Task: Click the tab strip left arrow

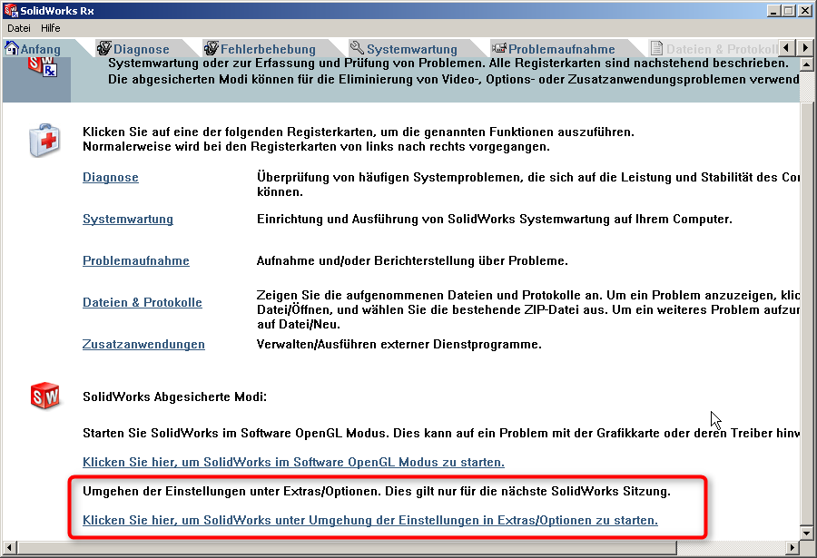Action: (x=786, y=48)
